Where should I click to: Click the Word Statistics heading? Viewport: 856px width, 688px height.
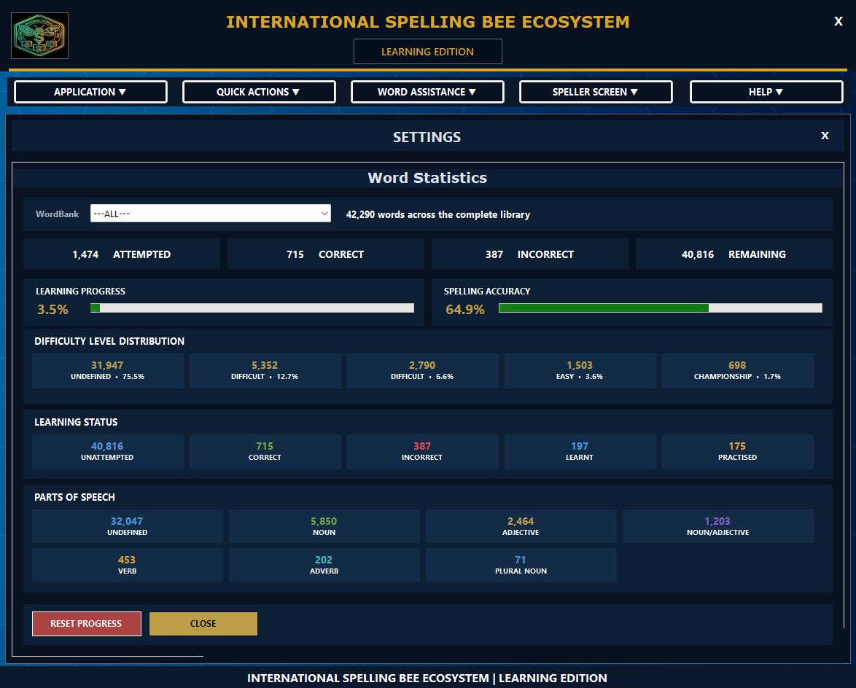tap(427, 178)
